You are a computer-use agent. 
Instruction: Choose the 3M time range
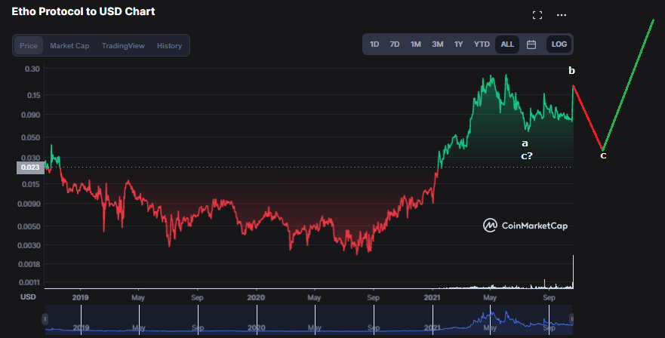click(438, 45)
